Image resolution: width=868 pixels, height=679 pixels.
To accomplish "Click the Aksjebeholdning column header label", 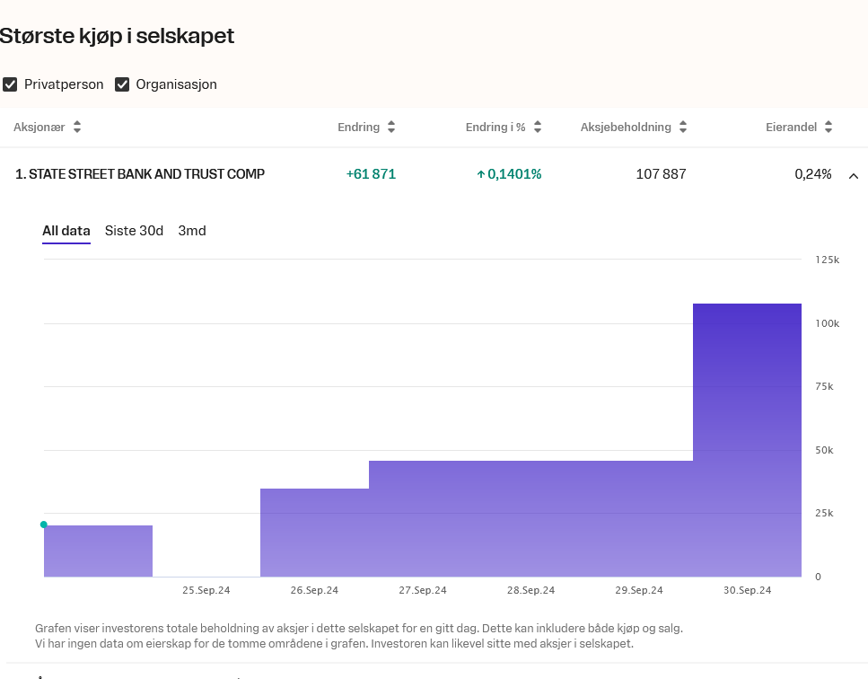I will tap(626, 127).
